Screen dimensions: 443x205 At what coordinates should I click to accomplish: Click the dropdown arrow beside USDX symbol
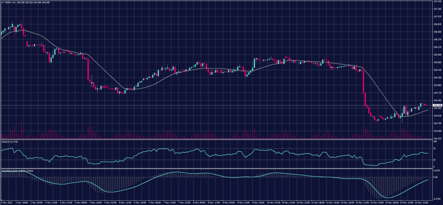pos(2,2)
